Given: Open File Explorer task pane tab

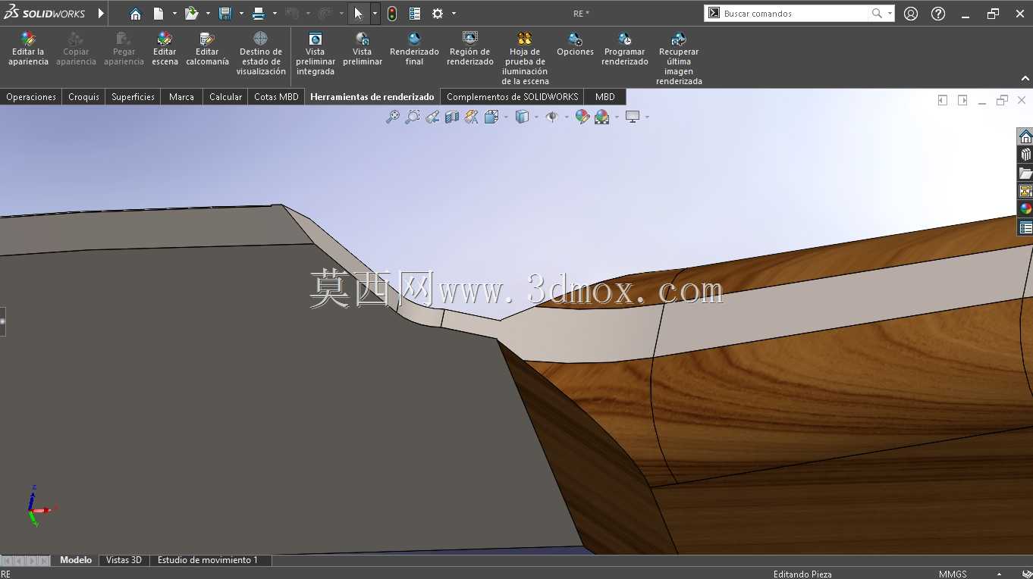Looking at the screenshot, I should [1025, 173].
